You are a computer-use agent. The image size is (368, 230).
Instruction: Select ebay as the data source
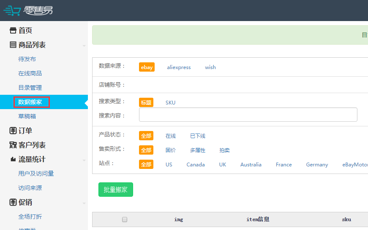[147, 67]
